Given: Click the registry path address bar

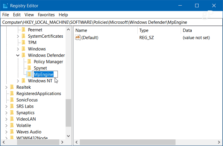Looking at the screenshot, I should click(111, 22).
